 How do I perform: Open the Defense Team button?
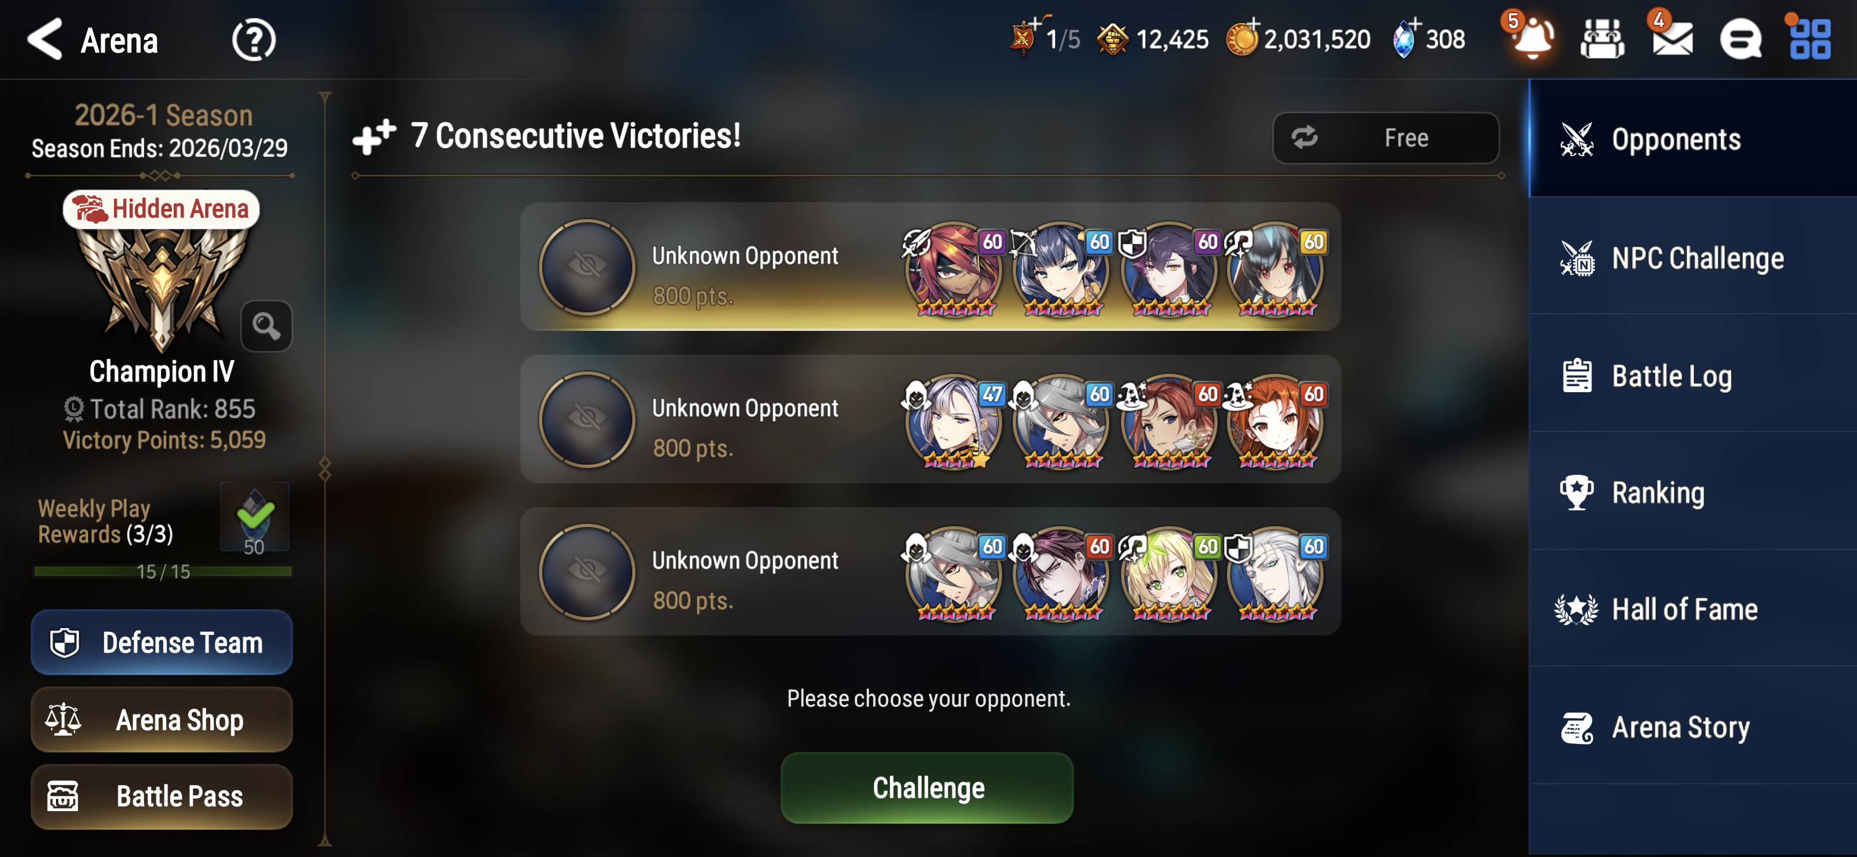pos(161,642)
